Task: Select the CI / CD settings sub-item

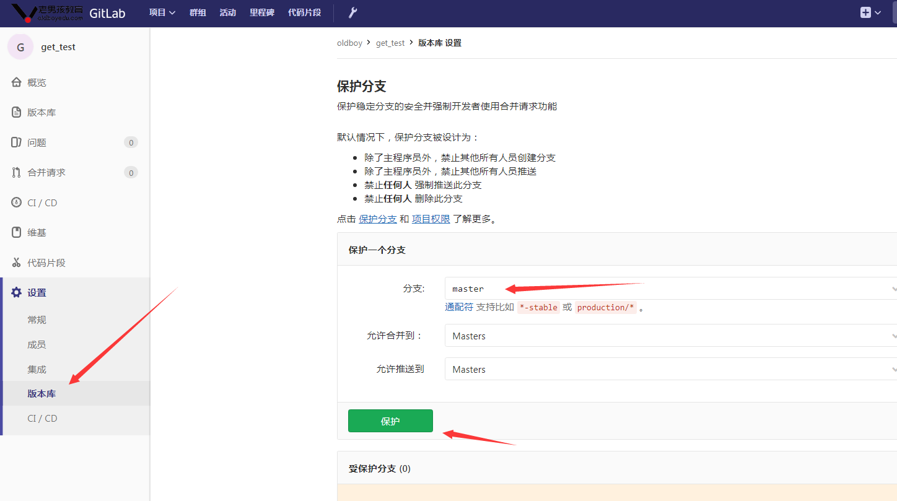Action: coord(42,418)
